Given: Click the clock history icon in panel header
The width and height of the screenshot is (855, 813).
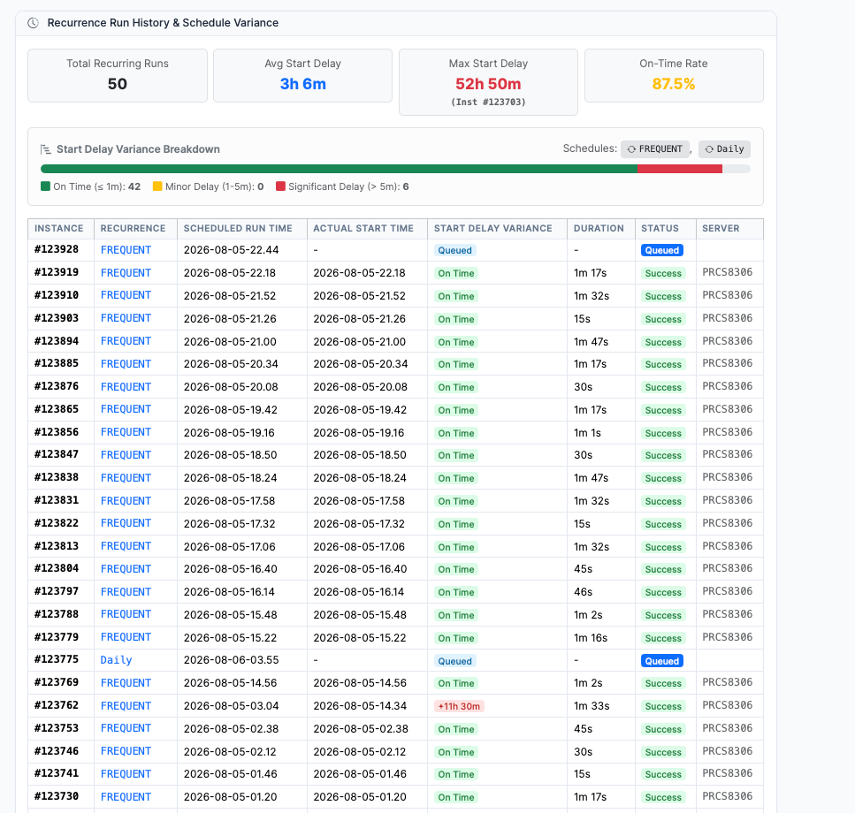Looking at the screenshot, I should click(x=34, y=23).
